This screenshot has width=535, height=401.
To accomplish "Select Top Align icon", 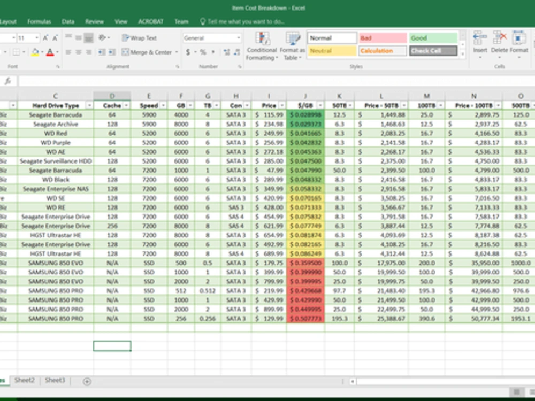I will (68, 37).
